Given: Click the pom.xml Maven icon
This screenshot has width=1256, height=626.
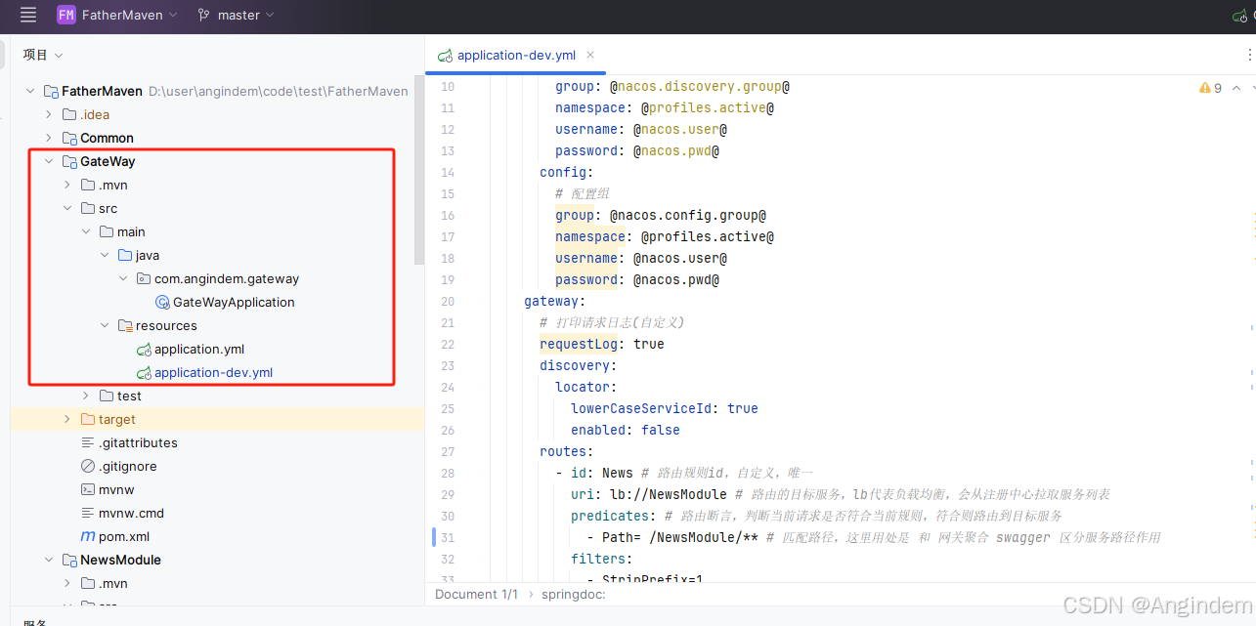Looking at the screenshot, I should point(88,536).
